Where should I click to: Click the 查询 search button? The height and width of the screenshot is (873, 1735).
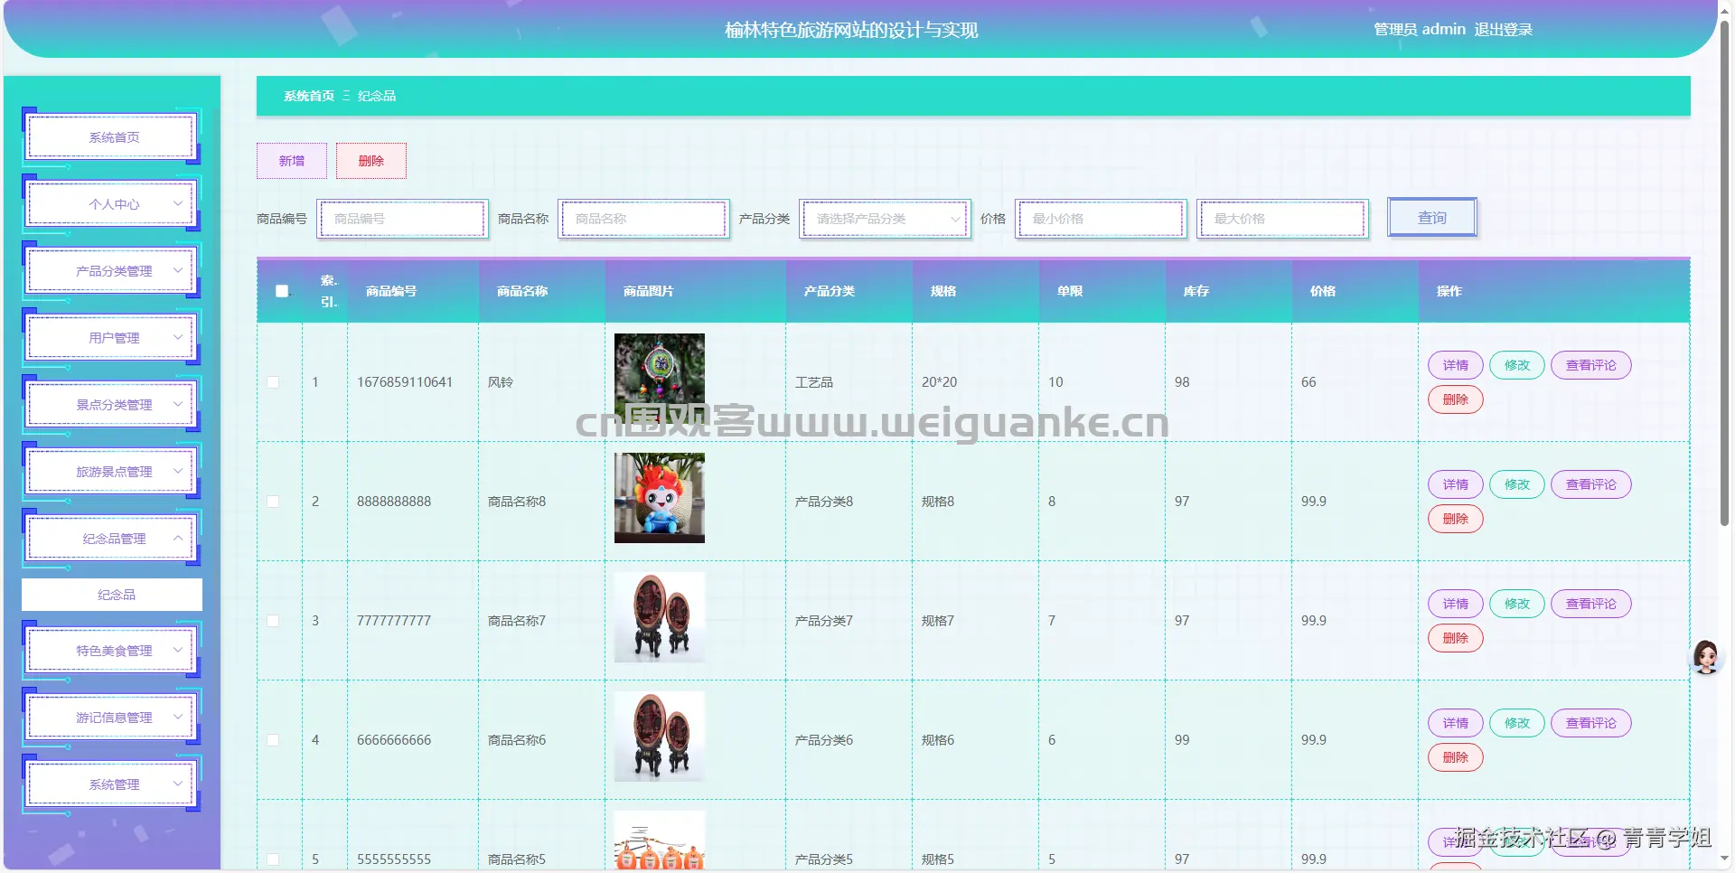pos(1432,218)
